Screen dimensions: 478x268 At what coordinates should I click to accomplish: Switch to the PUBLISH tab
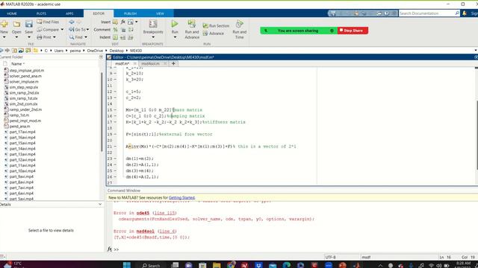(130, 13)
